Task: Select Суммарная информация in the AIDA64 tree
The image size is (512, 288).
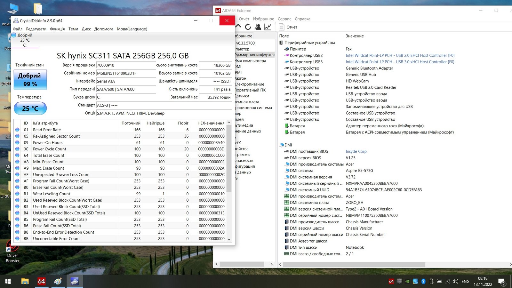Action: coord(255,55)
